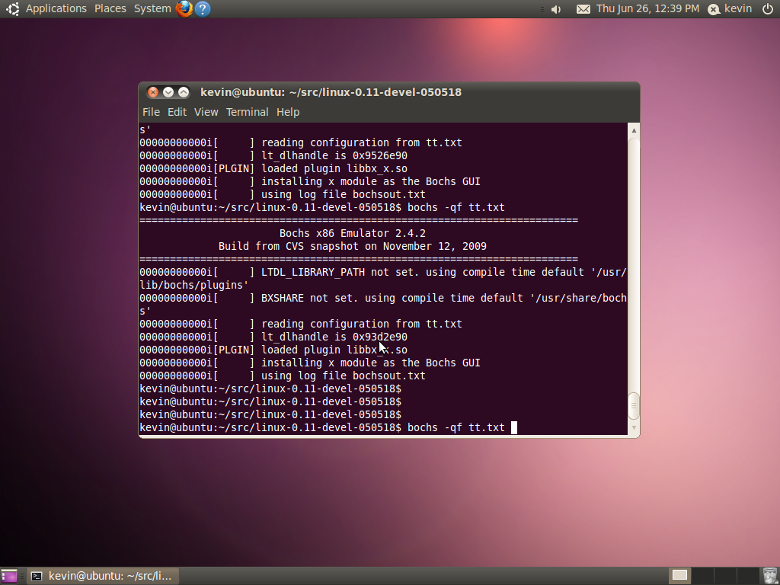This screenshot has height=585, width=780.
Task: Open the Places menu
Action: [x=110, y=8]
